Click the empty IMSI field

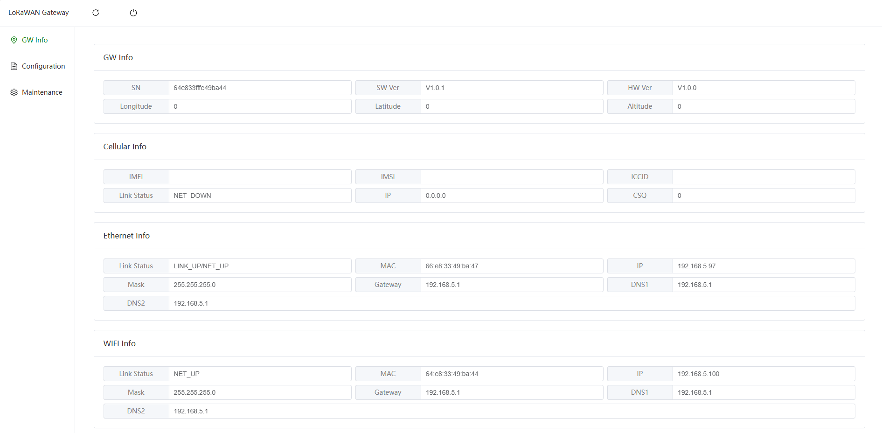click(512, 177)
